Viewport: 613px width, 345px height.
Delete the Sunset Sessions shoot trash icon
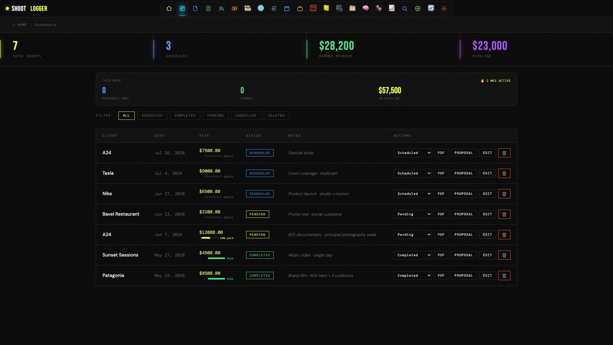click(x=504, y=255)
